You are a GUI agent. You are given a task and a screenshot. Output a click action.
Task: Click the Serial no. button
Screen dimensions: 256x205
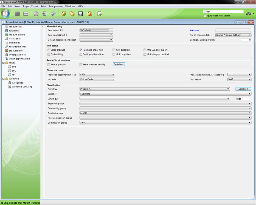pos(119,64)
